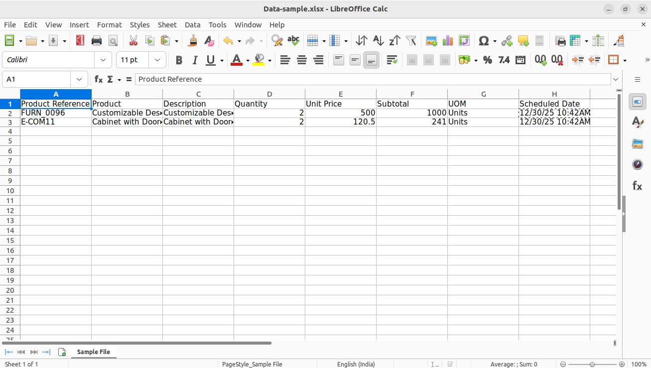Screen dimensions: 651x368
Task: Open Find and Replace
Action: 277,41
